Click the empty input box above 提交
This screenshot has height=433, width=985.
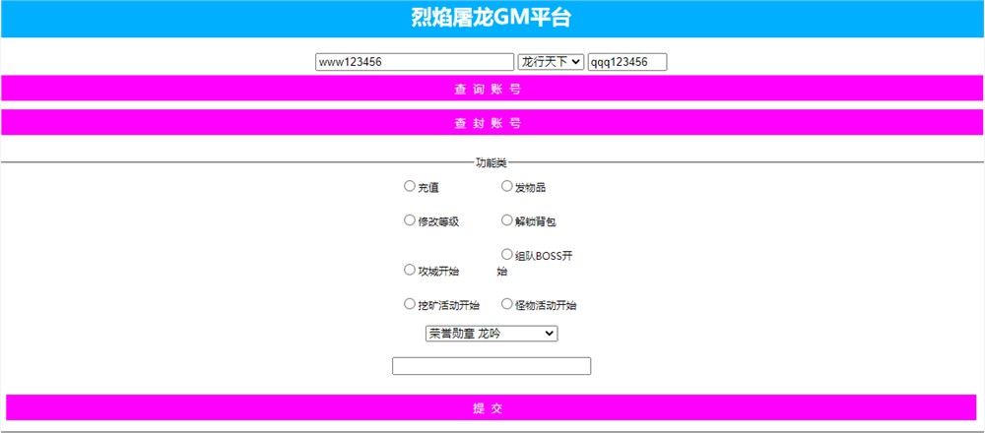492,366
